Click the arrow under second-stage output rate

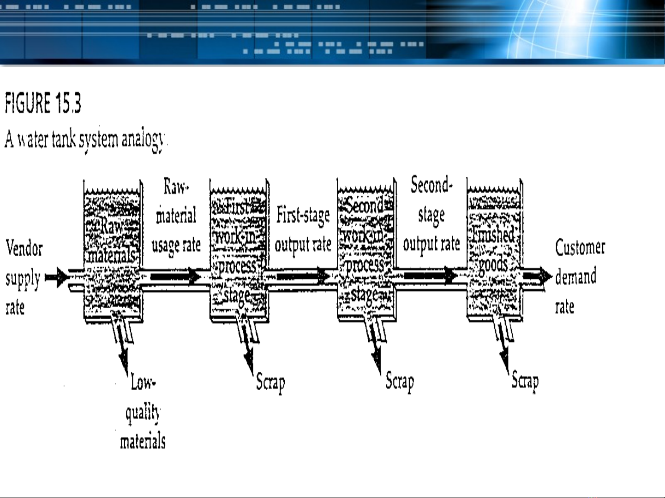pos(430,276)
